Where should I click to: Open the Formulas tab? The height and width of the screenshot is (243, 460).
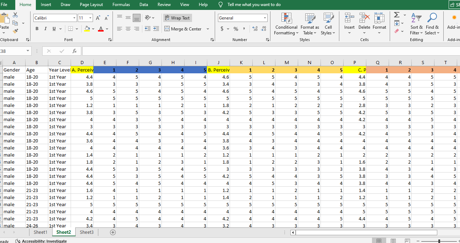tap(121, 5)
